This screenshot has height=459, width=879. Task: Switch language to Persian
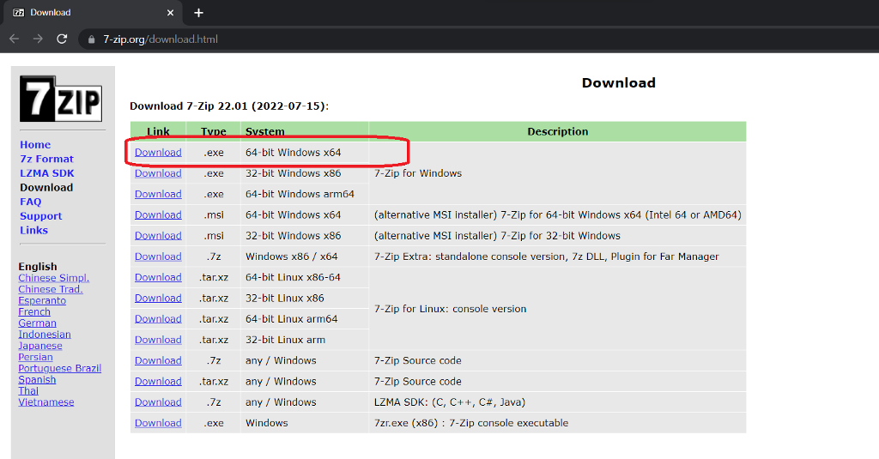(35, 357)
